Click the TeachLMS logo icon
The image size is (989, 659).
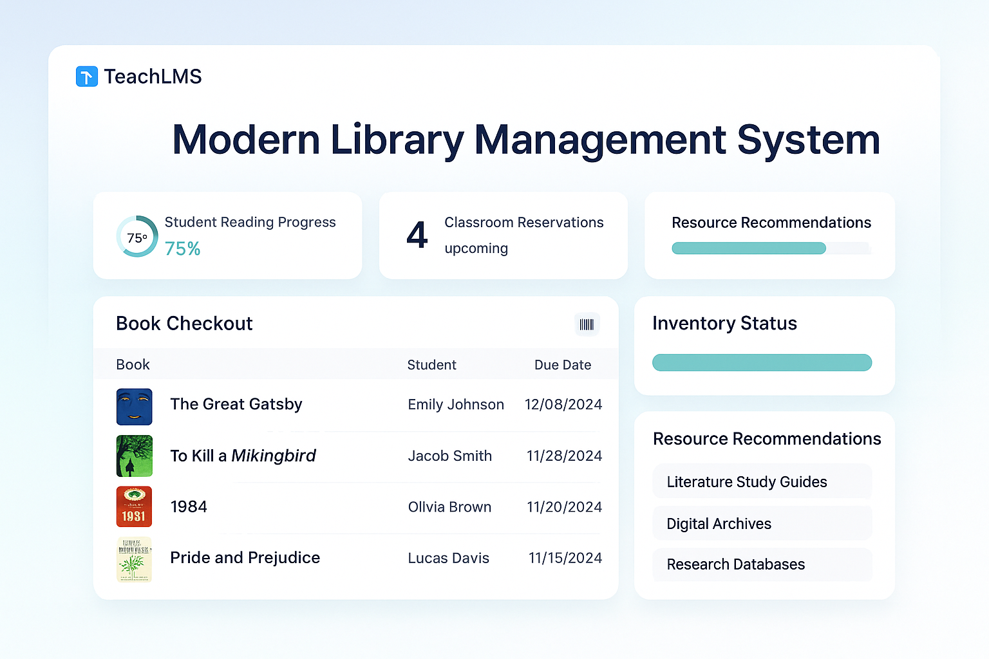(86, 76)
